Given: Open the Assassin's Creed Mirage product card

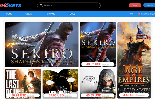Looking at the screenshot, I should (x=98, y=84).
